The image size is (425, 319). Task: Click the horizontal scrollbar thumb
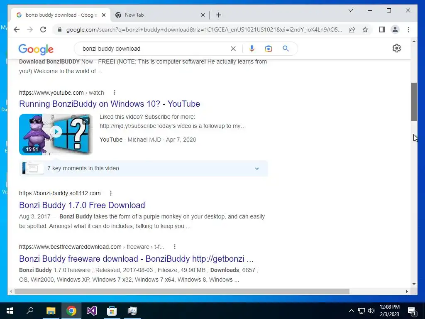click(x=182, y=291)
